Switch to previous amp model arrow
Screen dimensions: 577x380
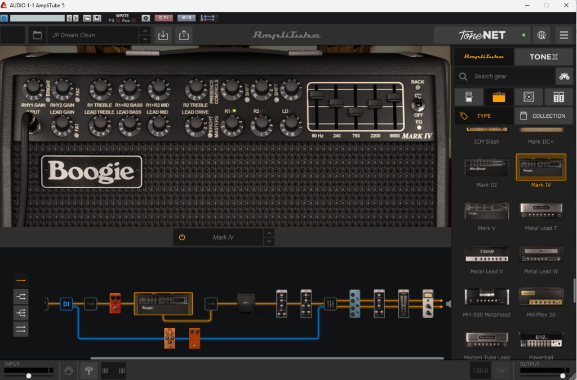coord(269,233)
